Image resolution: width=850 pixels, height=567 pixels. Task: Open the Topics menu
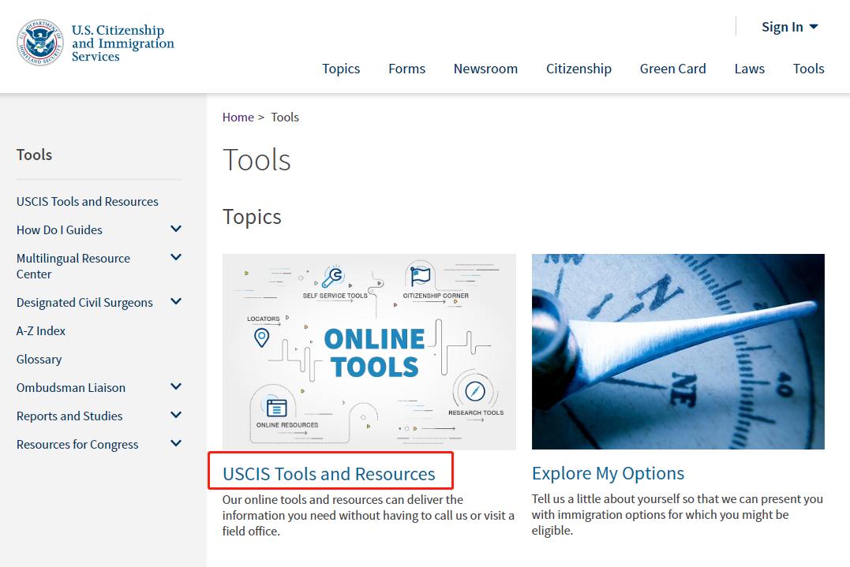[x=341, y=69]
